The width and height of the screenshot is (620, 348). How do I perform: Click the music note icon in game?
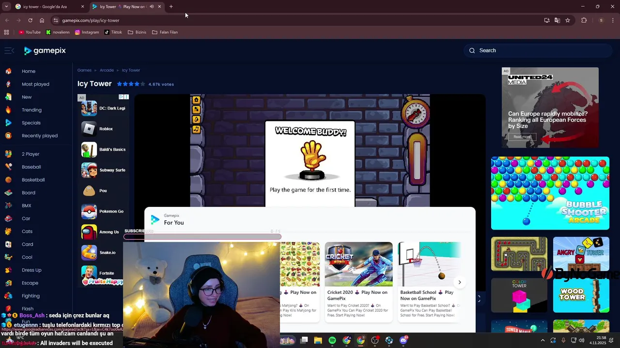pos(196,129)
